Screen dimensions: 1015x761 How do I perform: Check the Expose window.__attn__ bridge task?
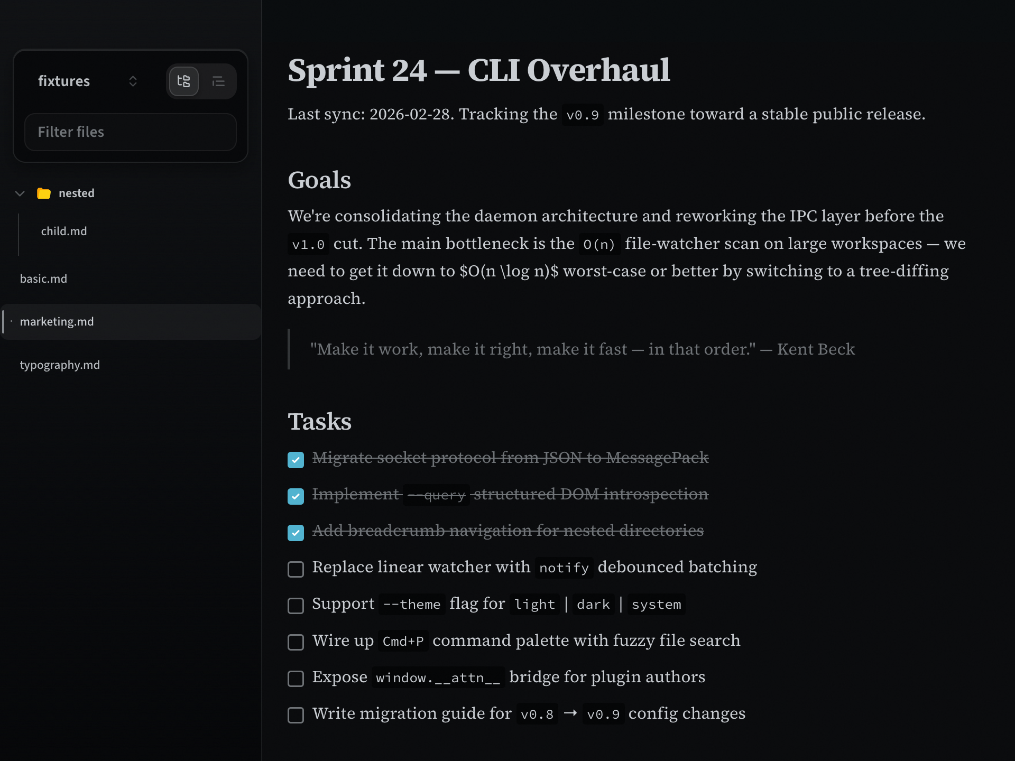(296, 679)
